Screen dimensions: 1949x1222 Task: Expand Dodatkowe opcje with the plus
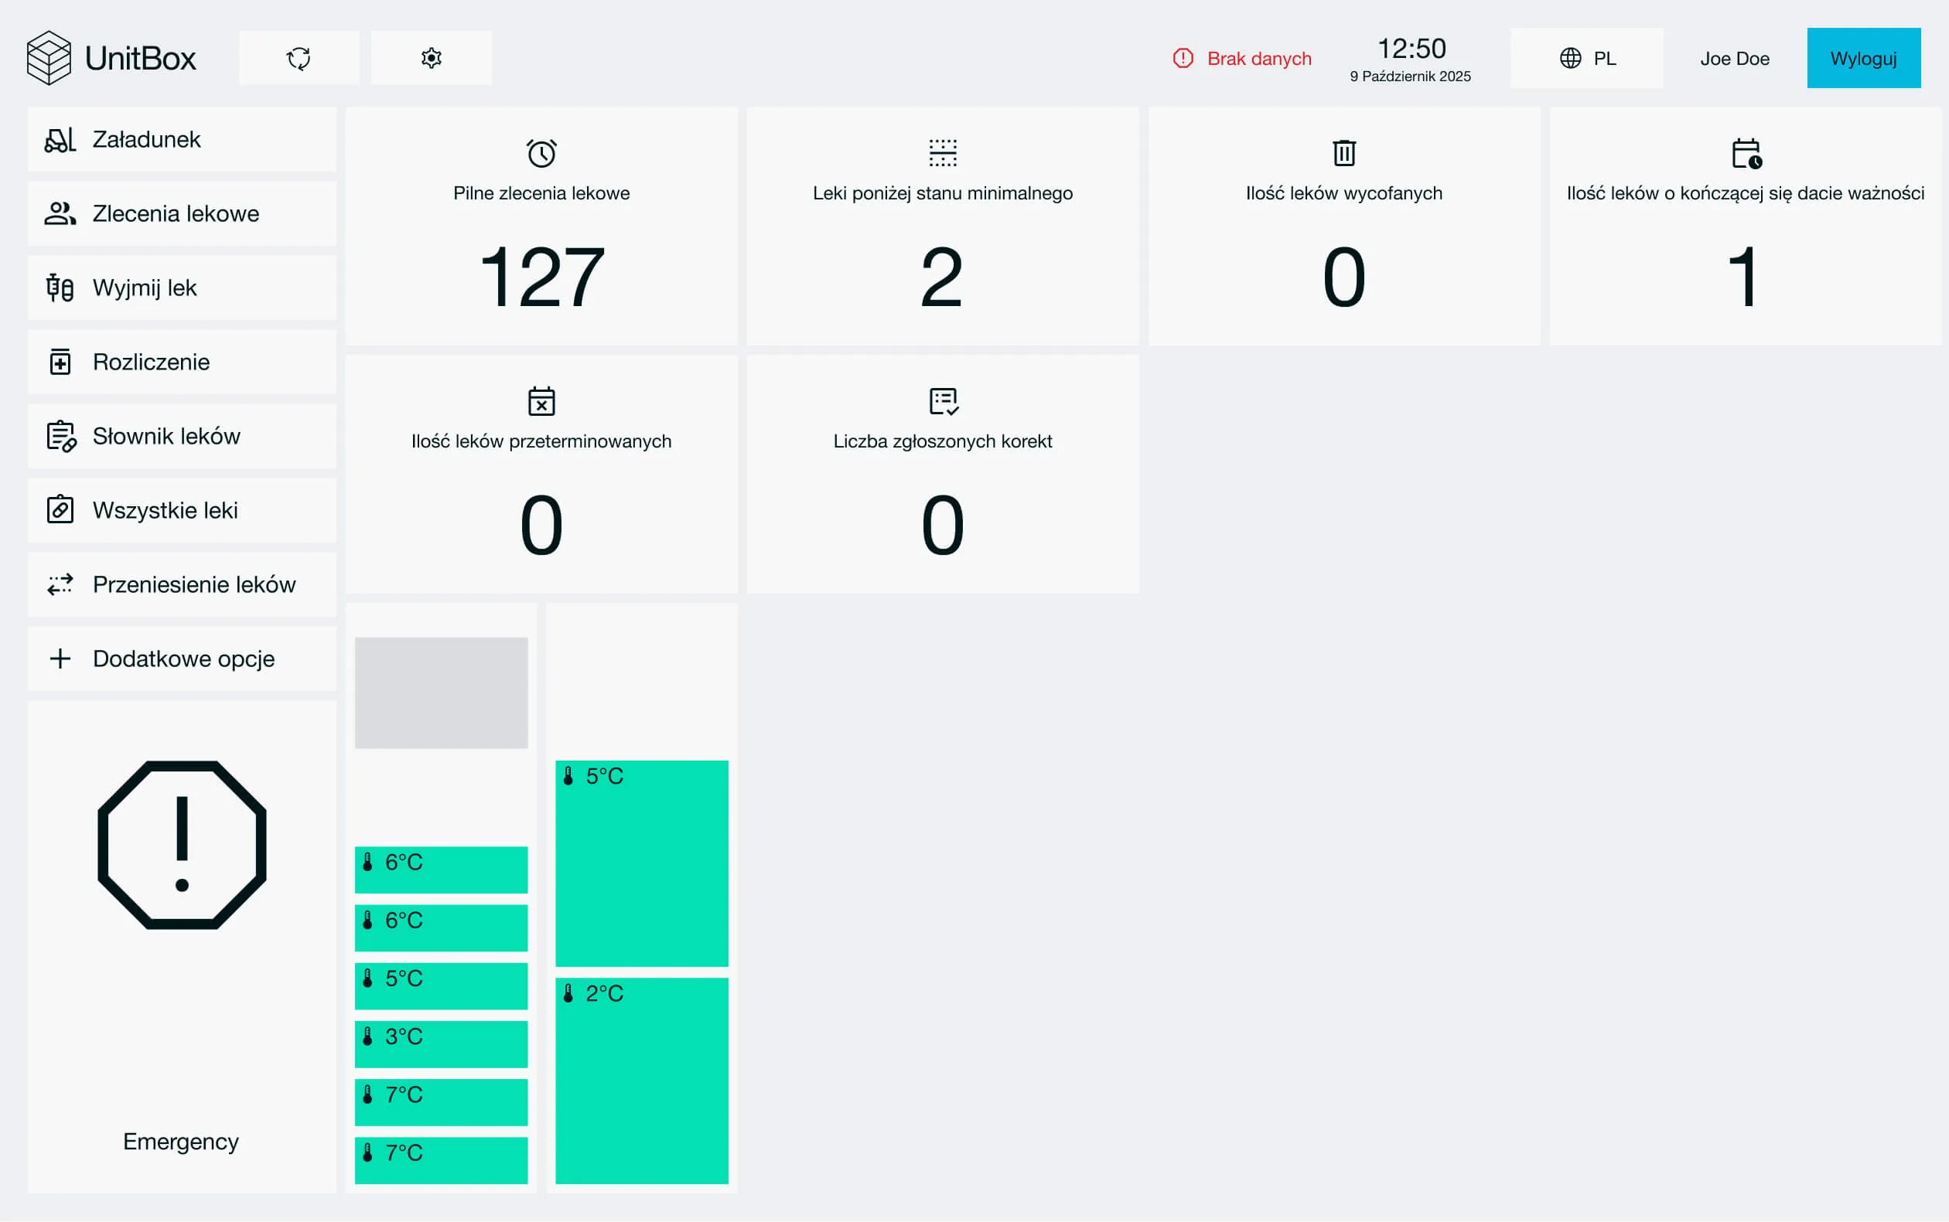(x=60, y=659)
